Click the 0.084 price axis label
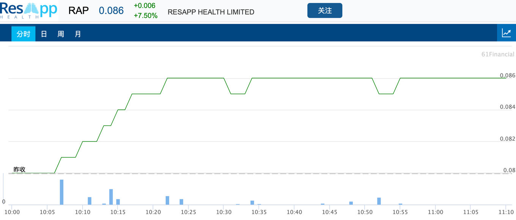 coord(508,107)
